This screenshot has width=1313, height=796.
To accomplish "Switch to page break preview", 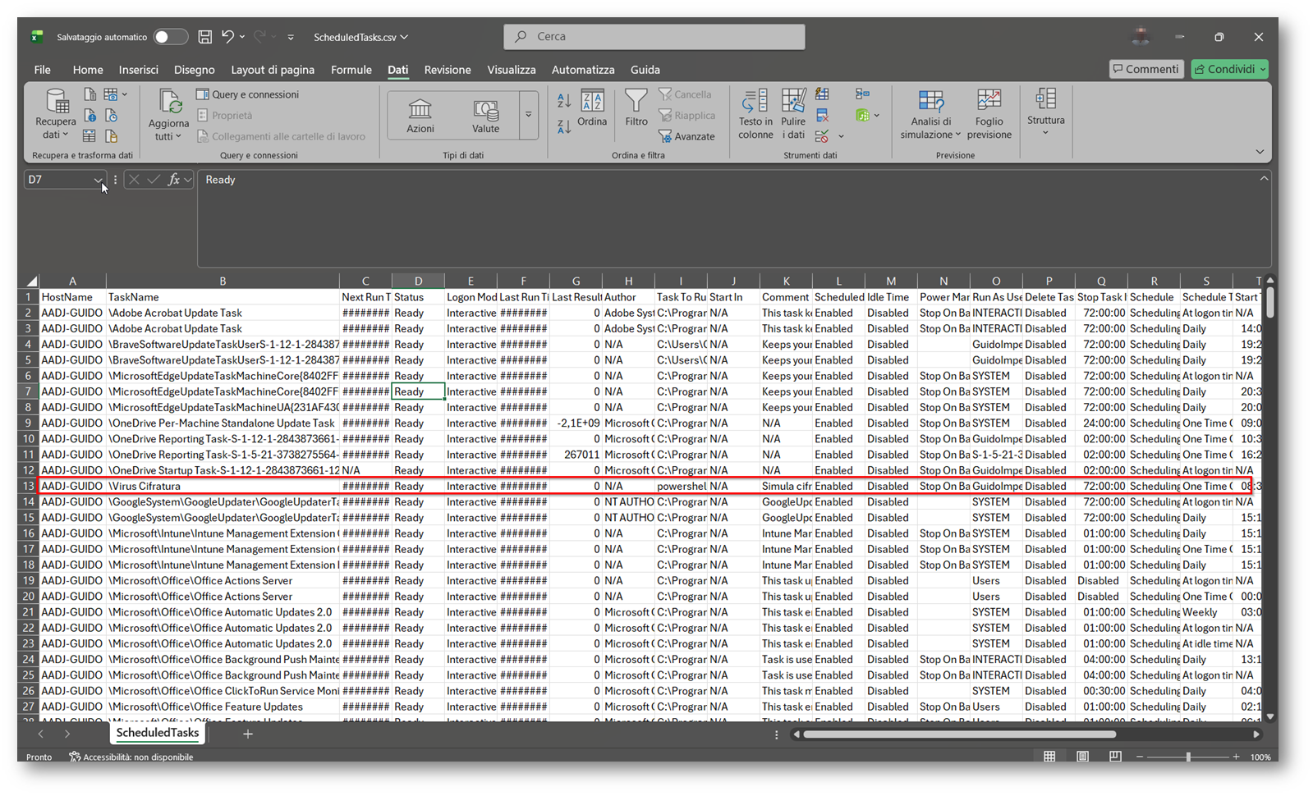I will [1114, 757].
